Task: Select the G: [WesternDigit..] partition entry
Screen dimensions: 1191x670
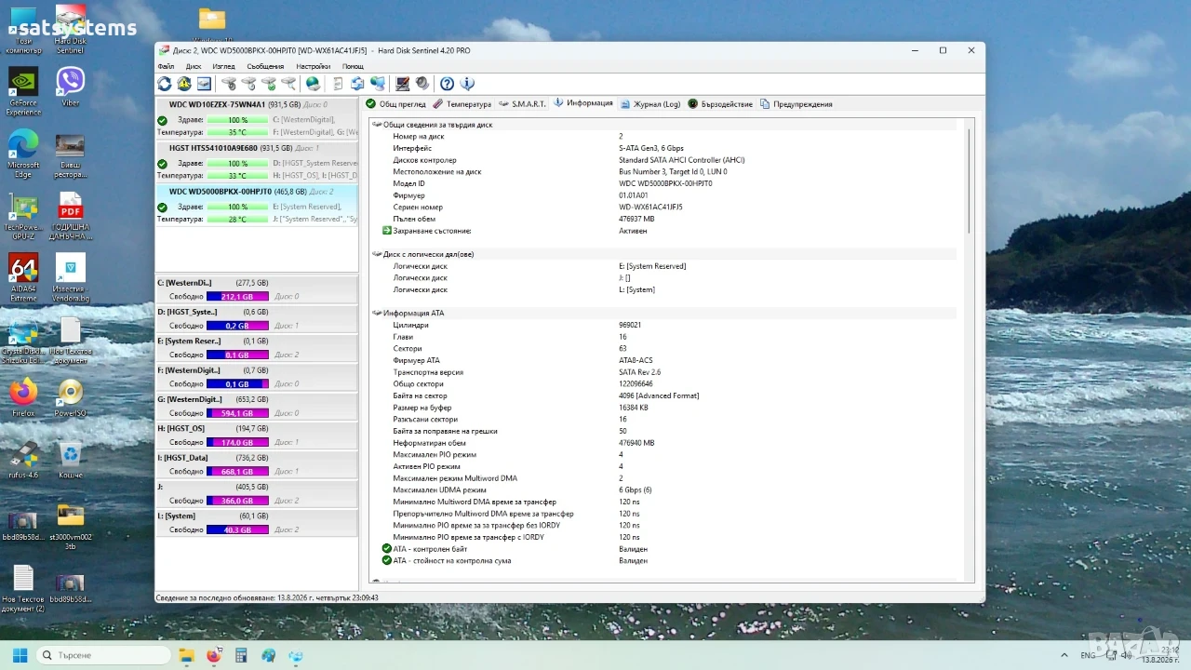Action: tap(256, 406)
